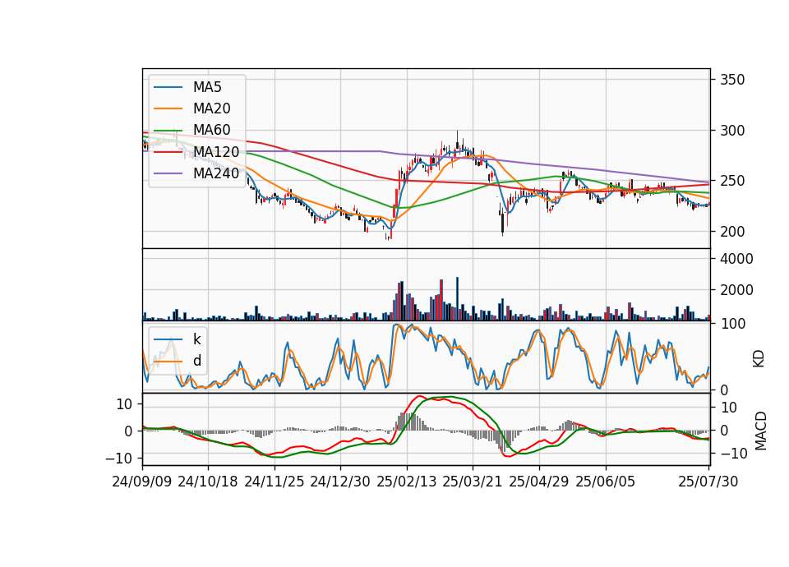789x567 pixels.
Task: Click the MA120 legend label
Action: [216, 152]
